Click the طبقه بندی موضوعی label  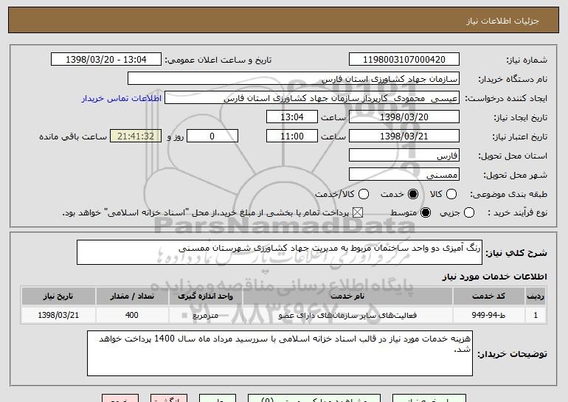tap(508, 195)
